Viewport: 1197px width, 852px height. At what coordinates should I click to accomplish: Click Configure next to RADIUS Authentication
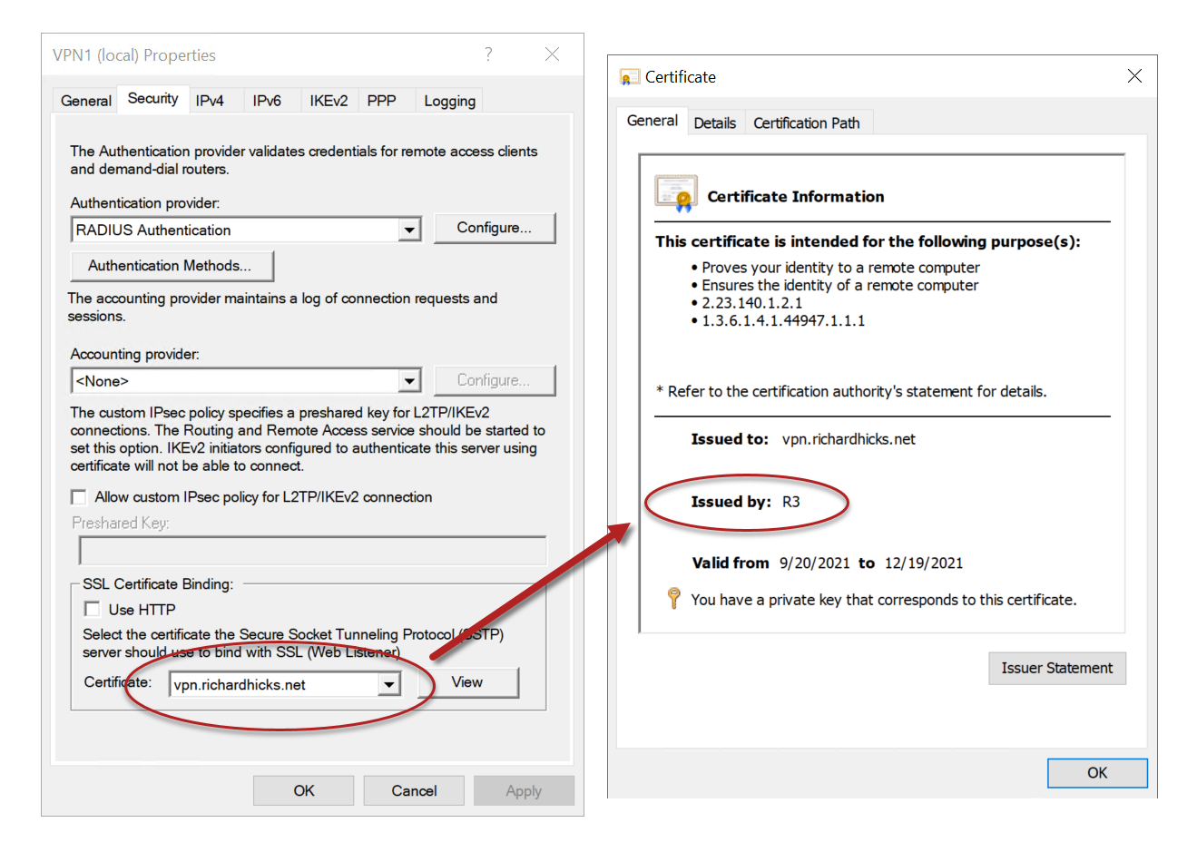tap(494, 228)
